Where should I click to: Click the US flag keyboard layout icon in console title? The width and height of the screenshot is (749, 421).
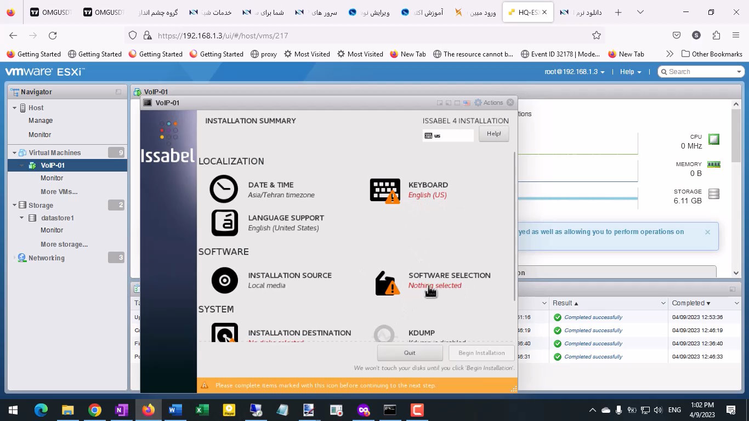[x=467, y=103]
